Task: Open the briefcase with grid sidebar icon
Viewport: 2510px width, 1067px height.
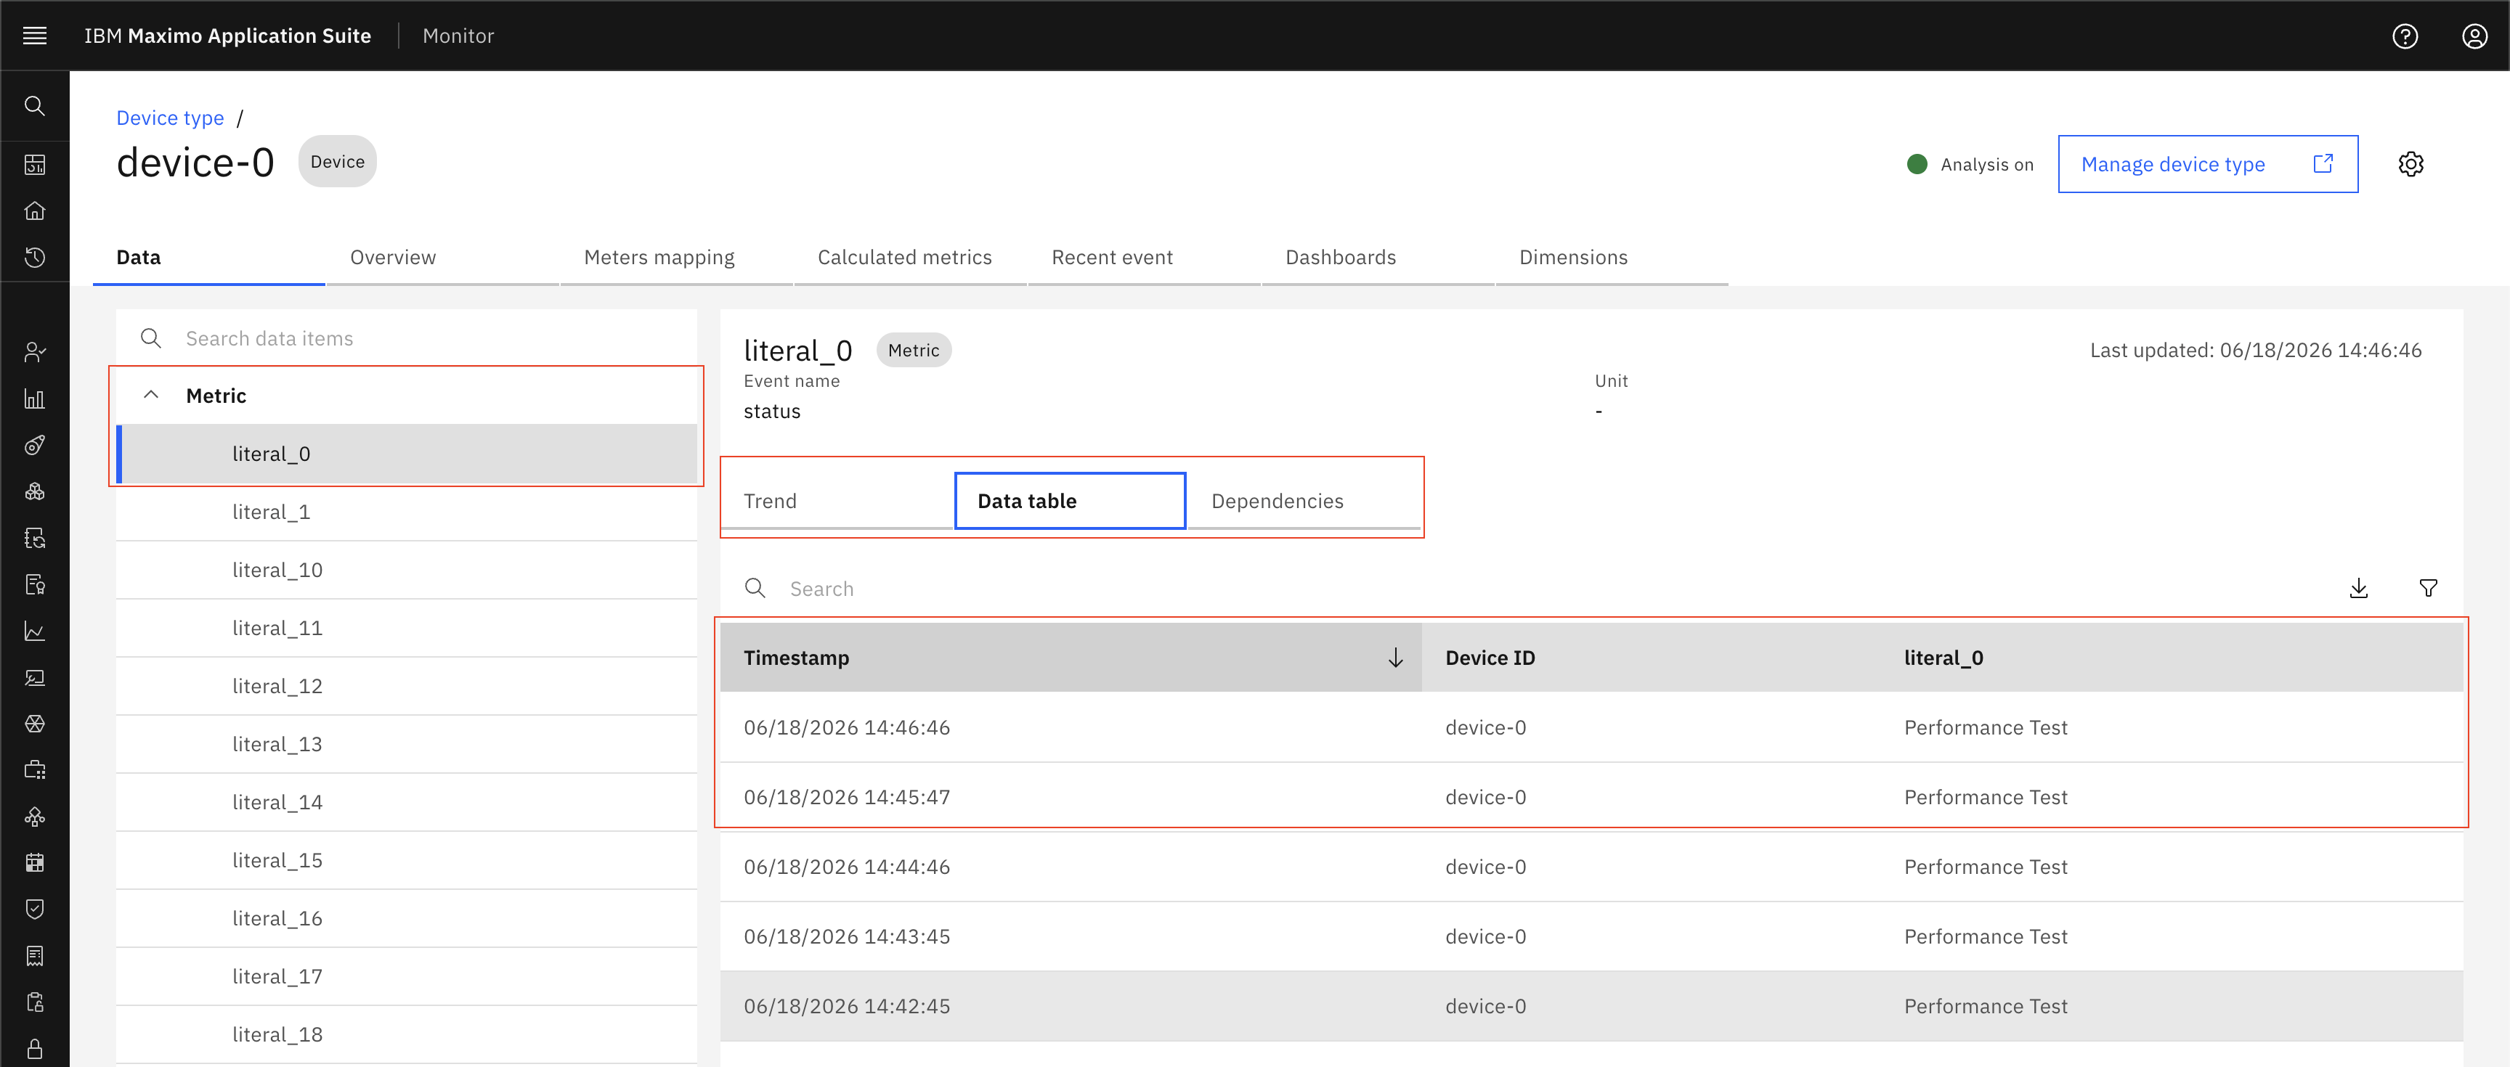Action: click(35, 770)
